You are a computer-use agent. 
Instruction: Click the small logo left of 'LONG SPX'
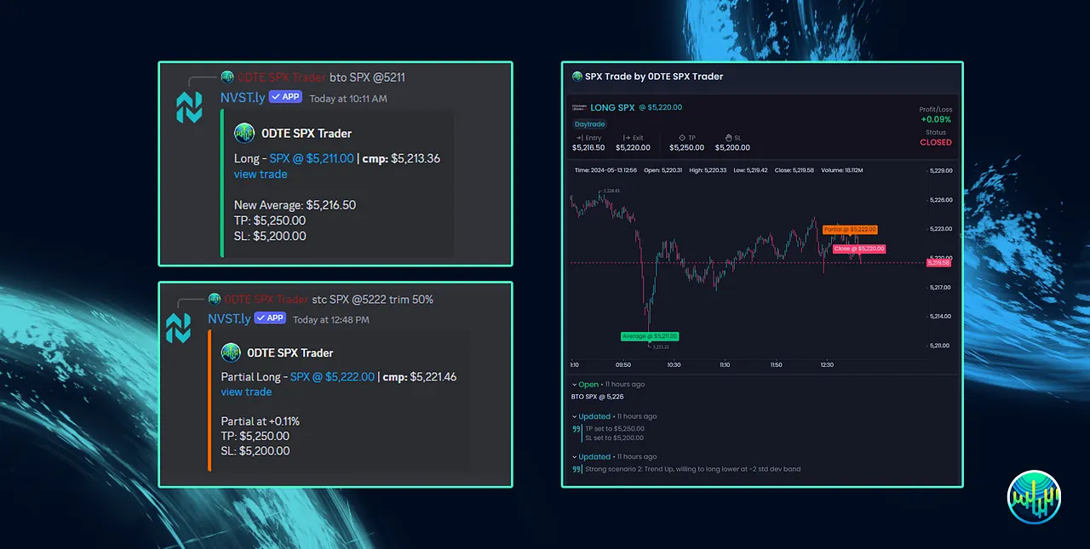click(x=578, y=108)
